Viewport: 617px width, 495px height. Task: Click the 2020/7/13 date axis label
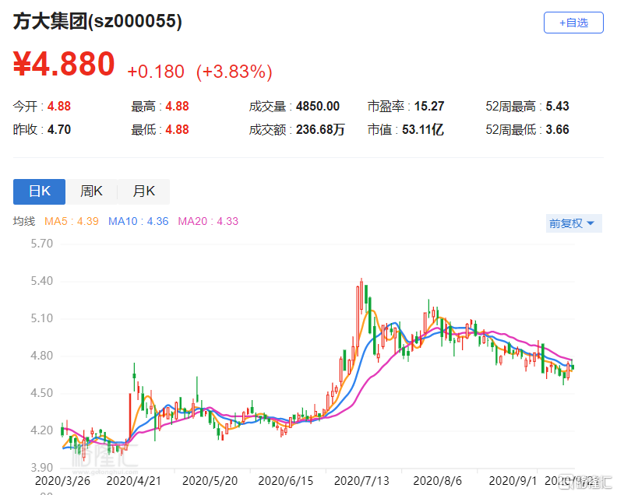pos(361,481)
